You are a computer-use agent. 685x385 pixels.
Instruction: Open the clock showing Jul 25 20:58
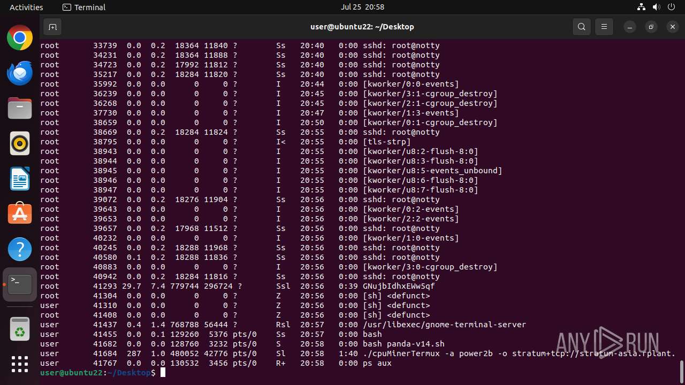click(x=362, y=7)
